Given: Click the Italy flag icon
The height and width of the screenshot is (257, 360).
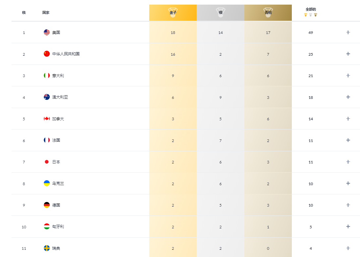Looking at the screenshot, I should (47, 75).
